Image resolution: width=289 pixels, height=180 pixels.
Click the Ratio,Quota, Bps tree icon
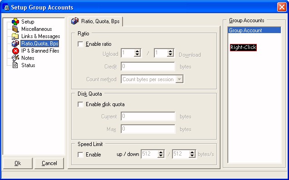(15, 44)
